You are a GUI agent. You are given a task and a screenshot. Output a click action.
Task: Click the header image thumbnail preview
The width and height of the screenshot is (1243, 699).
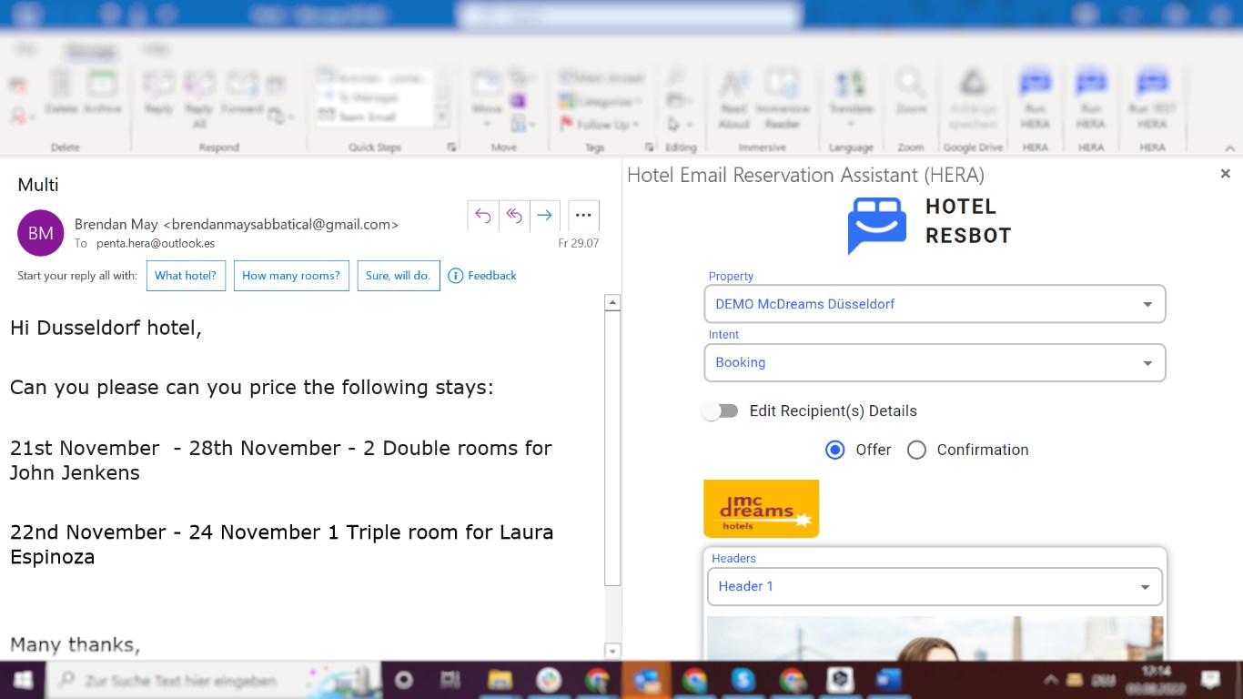pos(935,638)
